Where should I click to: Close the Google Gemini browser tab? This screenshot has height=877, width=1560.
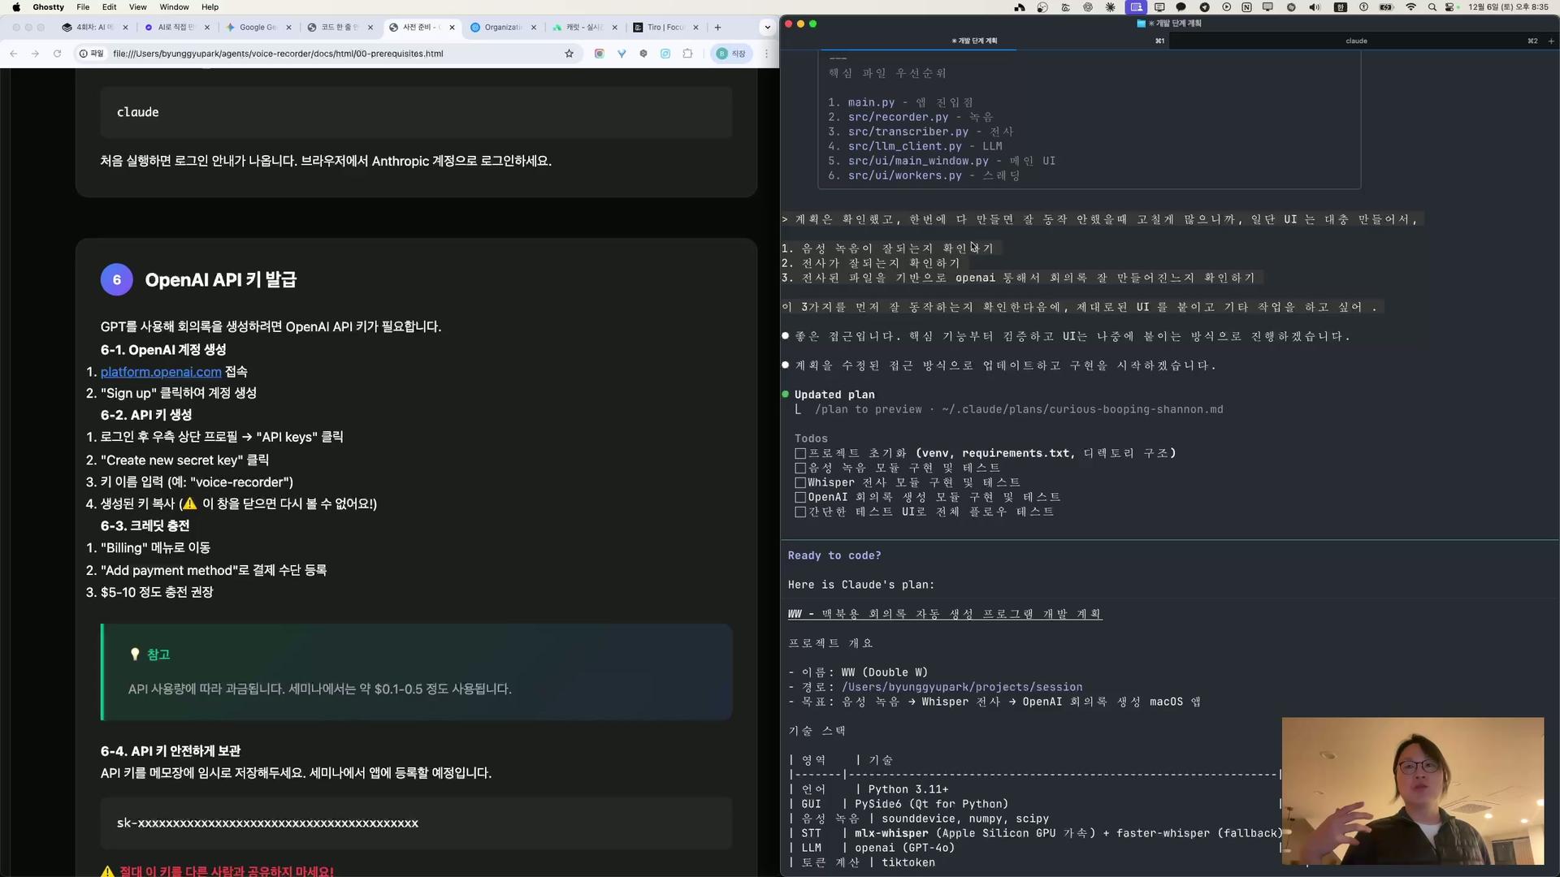tap(288, 28)
